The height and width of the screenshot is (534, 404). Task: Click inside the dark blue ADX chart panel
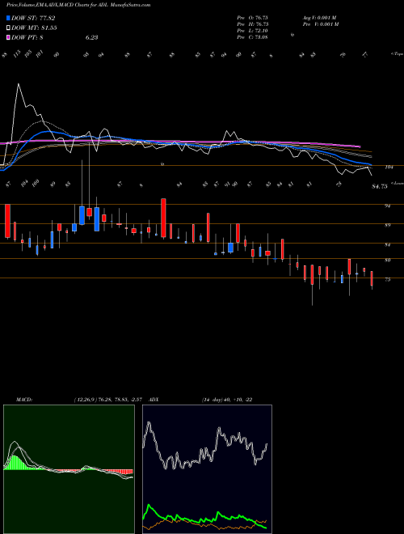(207, 469)
